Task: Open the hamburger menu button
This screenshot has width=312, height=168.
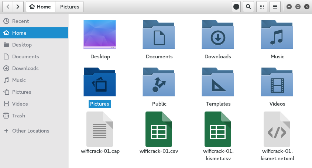Action: pos(275,7)
